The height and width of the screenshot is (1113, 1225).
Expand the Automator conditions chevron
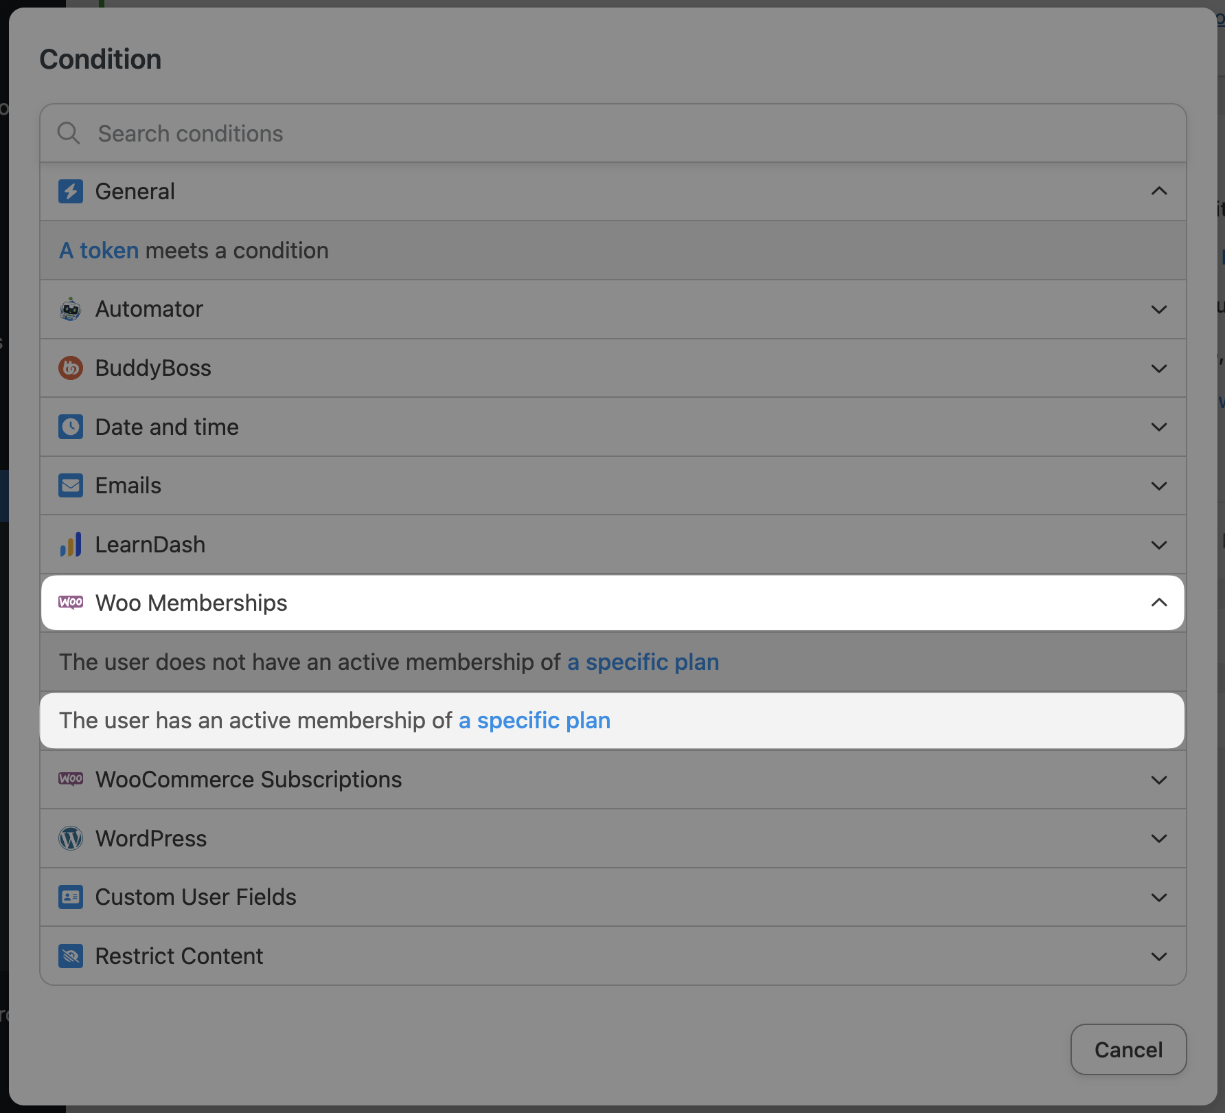[1159, 309]
